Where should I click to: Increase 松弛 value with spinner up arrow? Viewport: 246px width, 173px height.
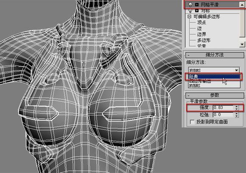tap(237, 113)
